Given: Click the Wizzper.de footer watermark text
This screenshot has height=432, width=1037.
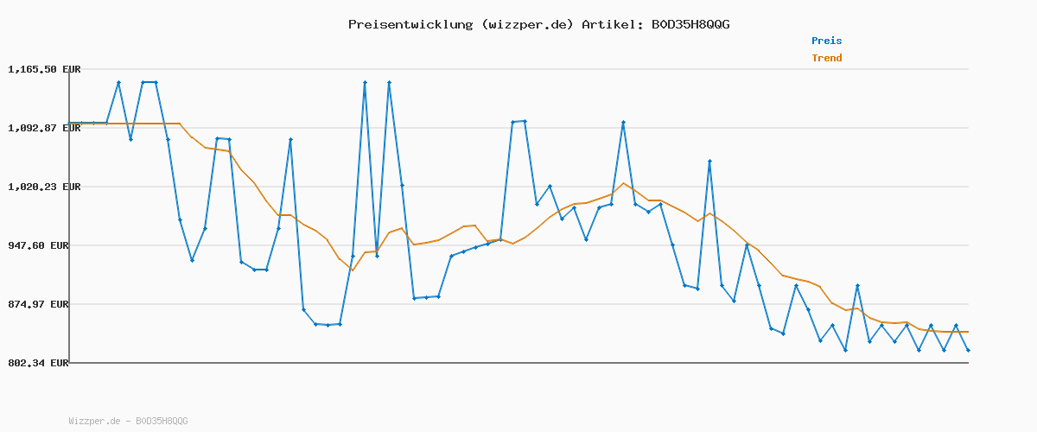Looking at the screenshot, I should 128,421.
